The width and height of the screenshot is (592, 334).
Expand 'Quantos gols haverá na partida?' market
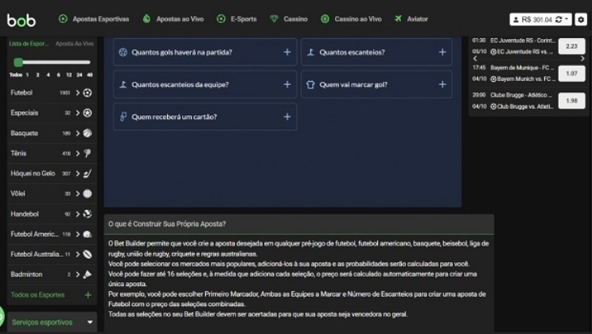pyautogui.click(x=287, y=52)
